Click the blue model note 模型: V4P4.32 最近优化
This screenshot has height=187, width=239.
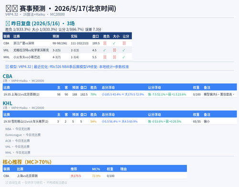tap(67, 67)
